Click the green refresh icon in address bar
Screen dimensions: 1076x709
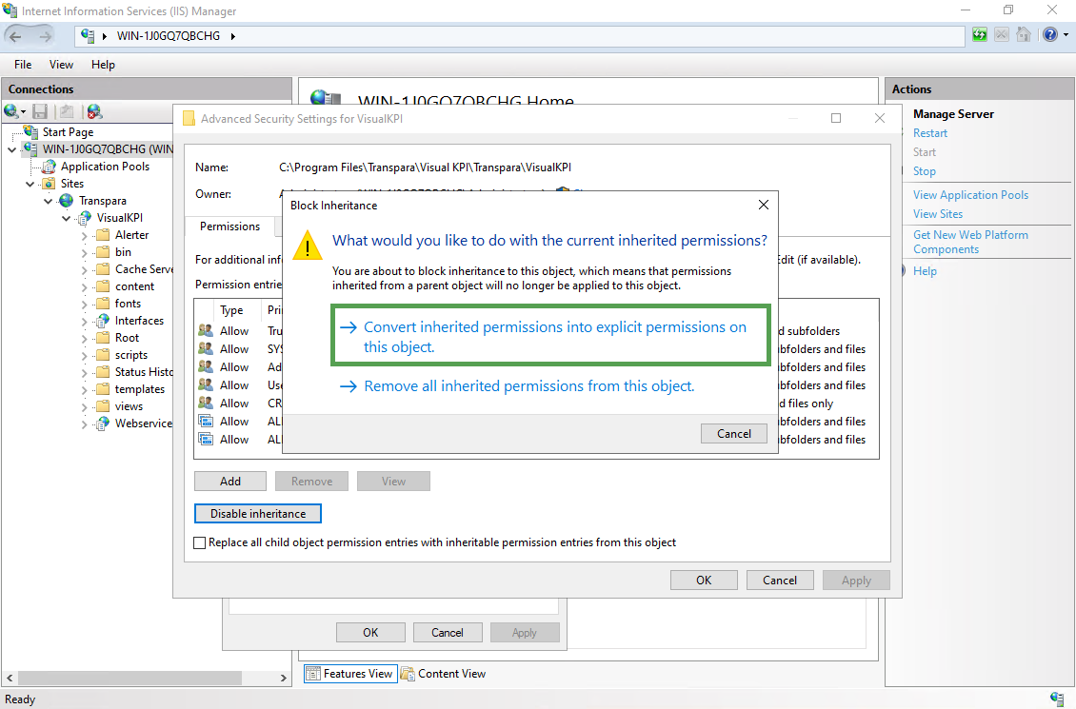pos(980,35)
